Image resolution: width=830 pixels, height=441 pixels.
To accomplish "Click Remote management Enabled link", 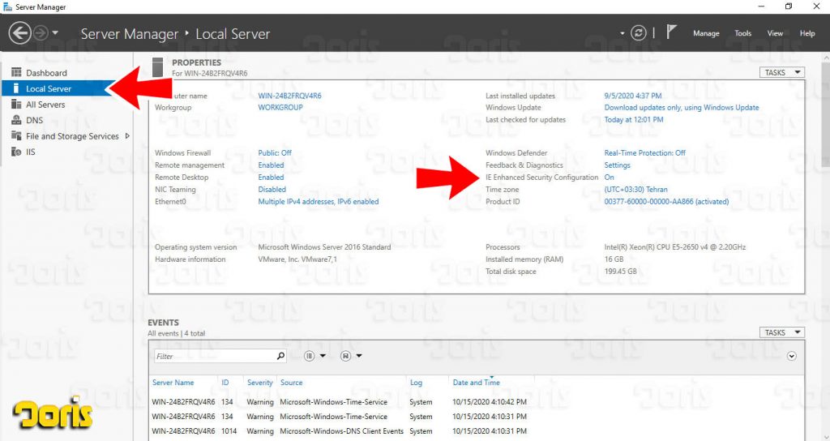I will click(x=271, y=165).
